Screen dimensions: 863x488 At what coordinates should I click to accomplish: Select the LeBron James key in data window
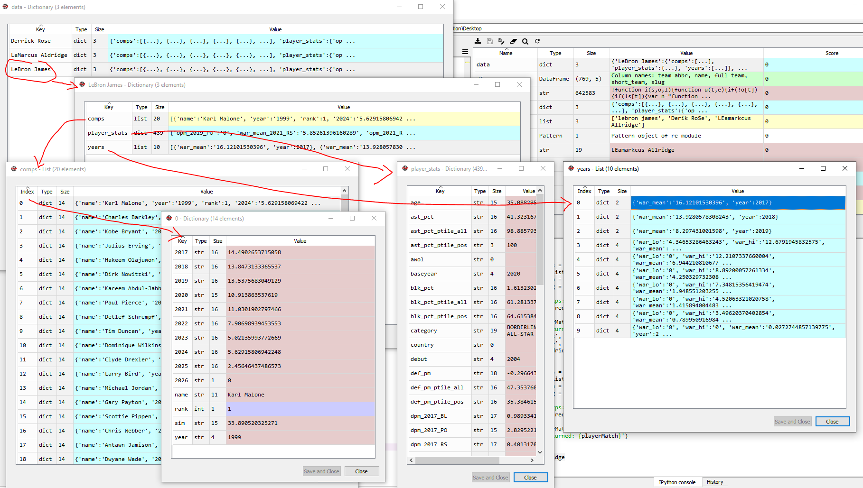(30, 69)
